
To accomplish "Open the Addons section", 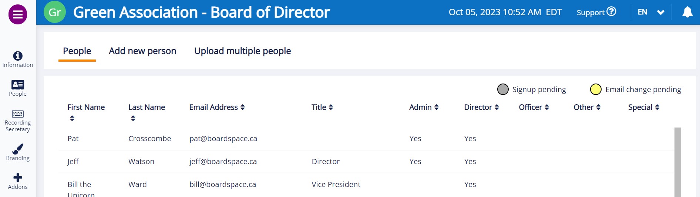I will pos(18,181).
